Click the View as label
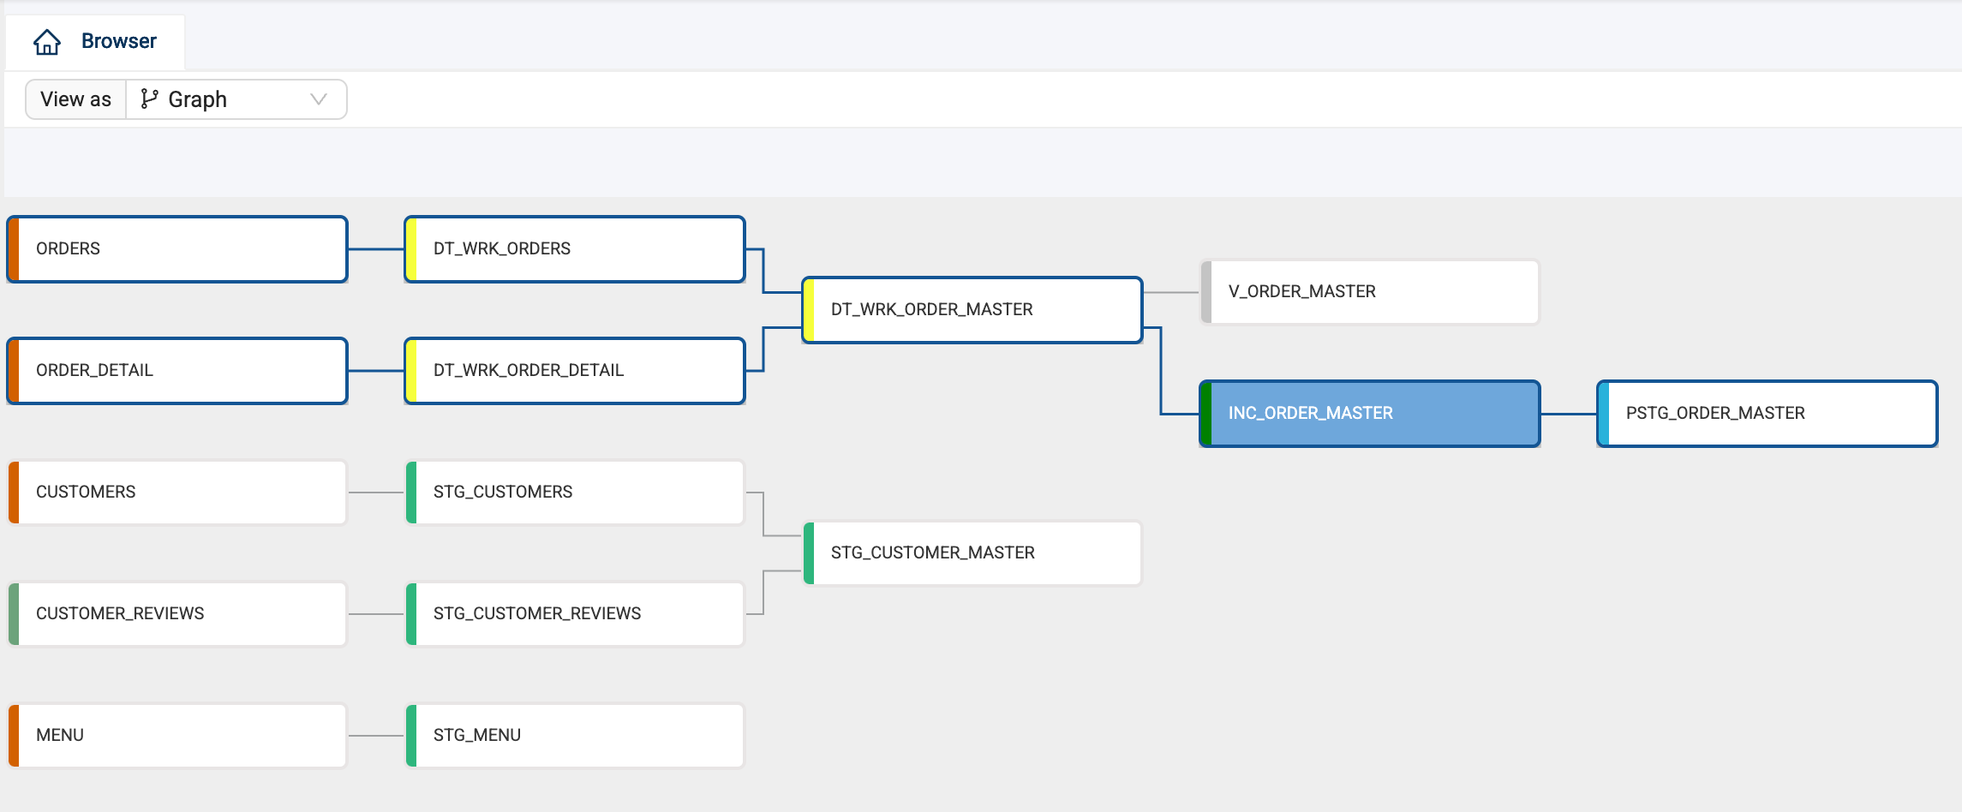The image size is (1962, 812). tap(75, 99)
